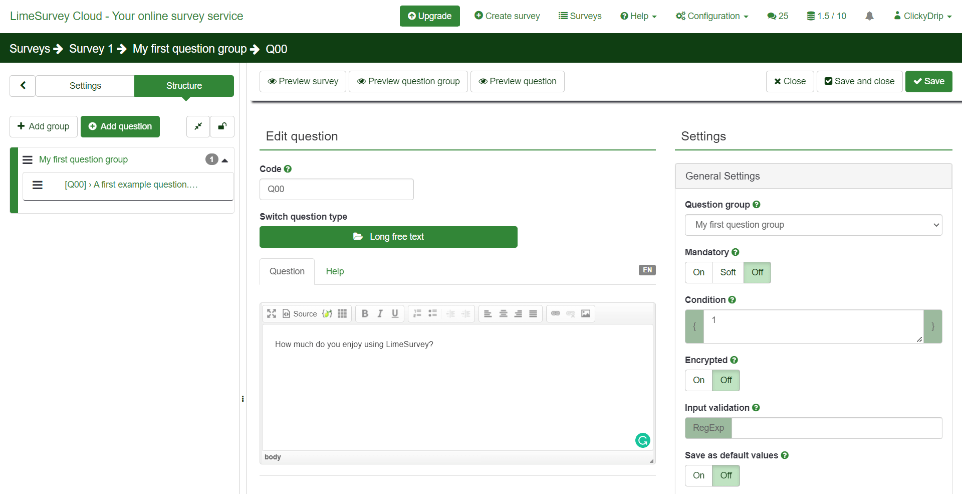Open the ClickyDrip user menu
Viewport: 962px width, 494px height.
click(922, 16)
